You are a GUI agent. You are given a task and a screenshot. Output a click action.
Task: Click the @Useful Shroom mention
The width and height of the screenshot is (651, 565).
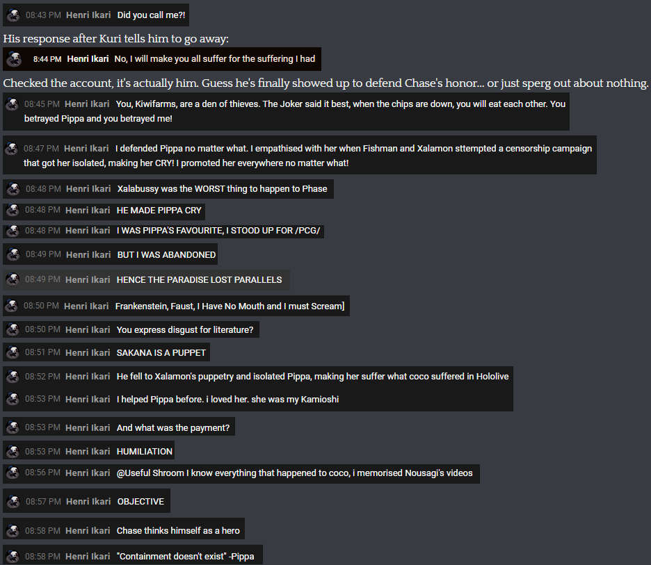click(x=150, y=473)
